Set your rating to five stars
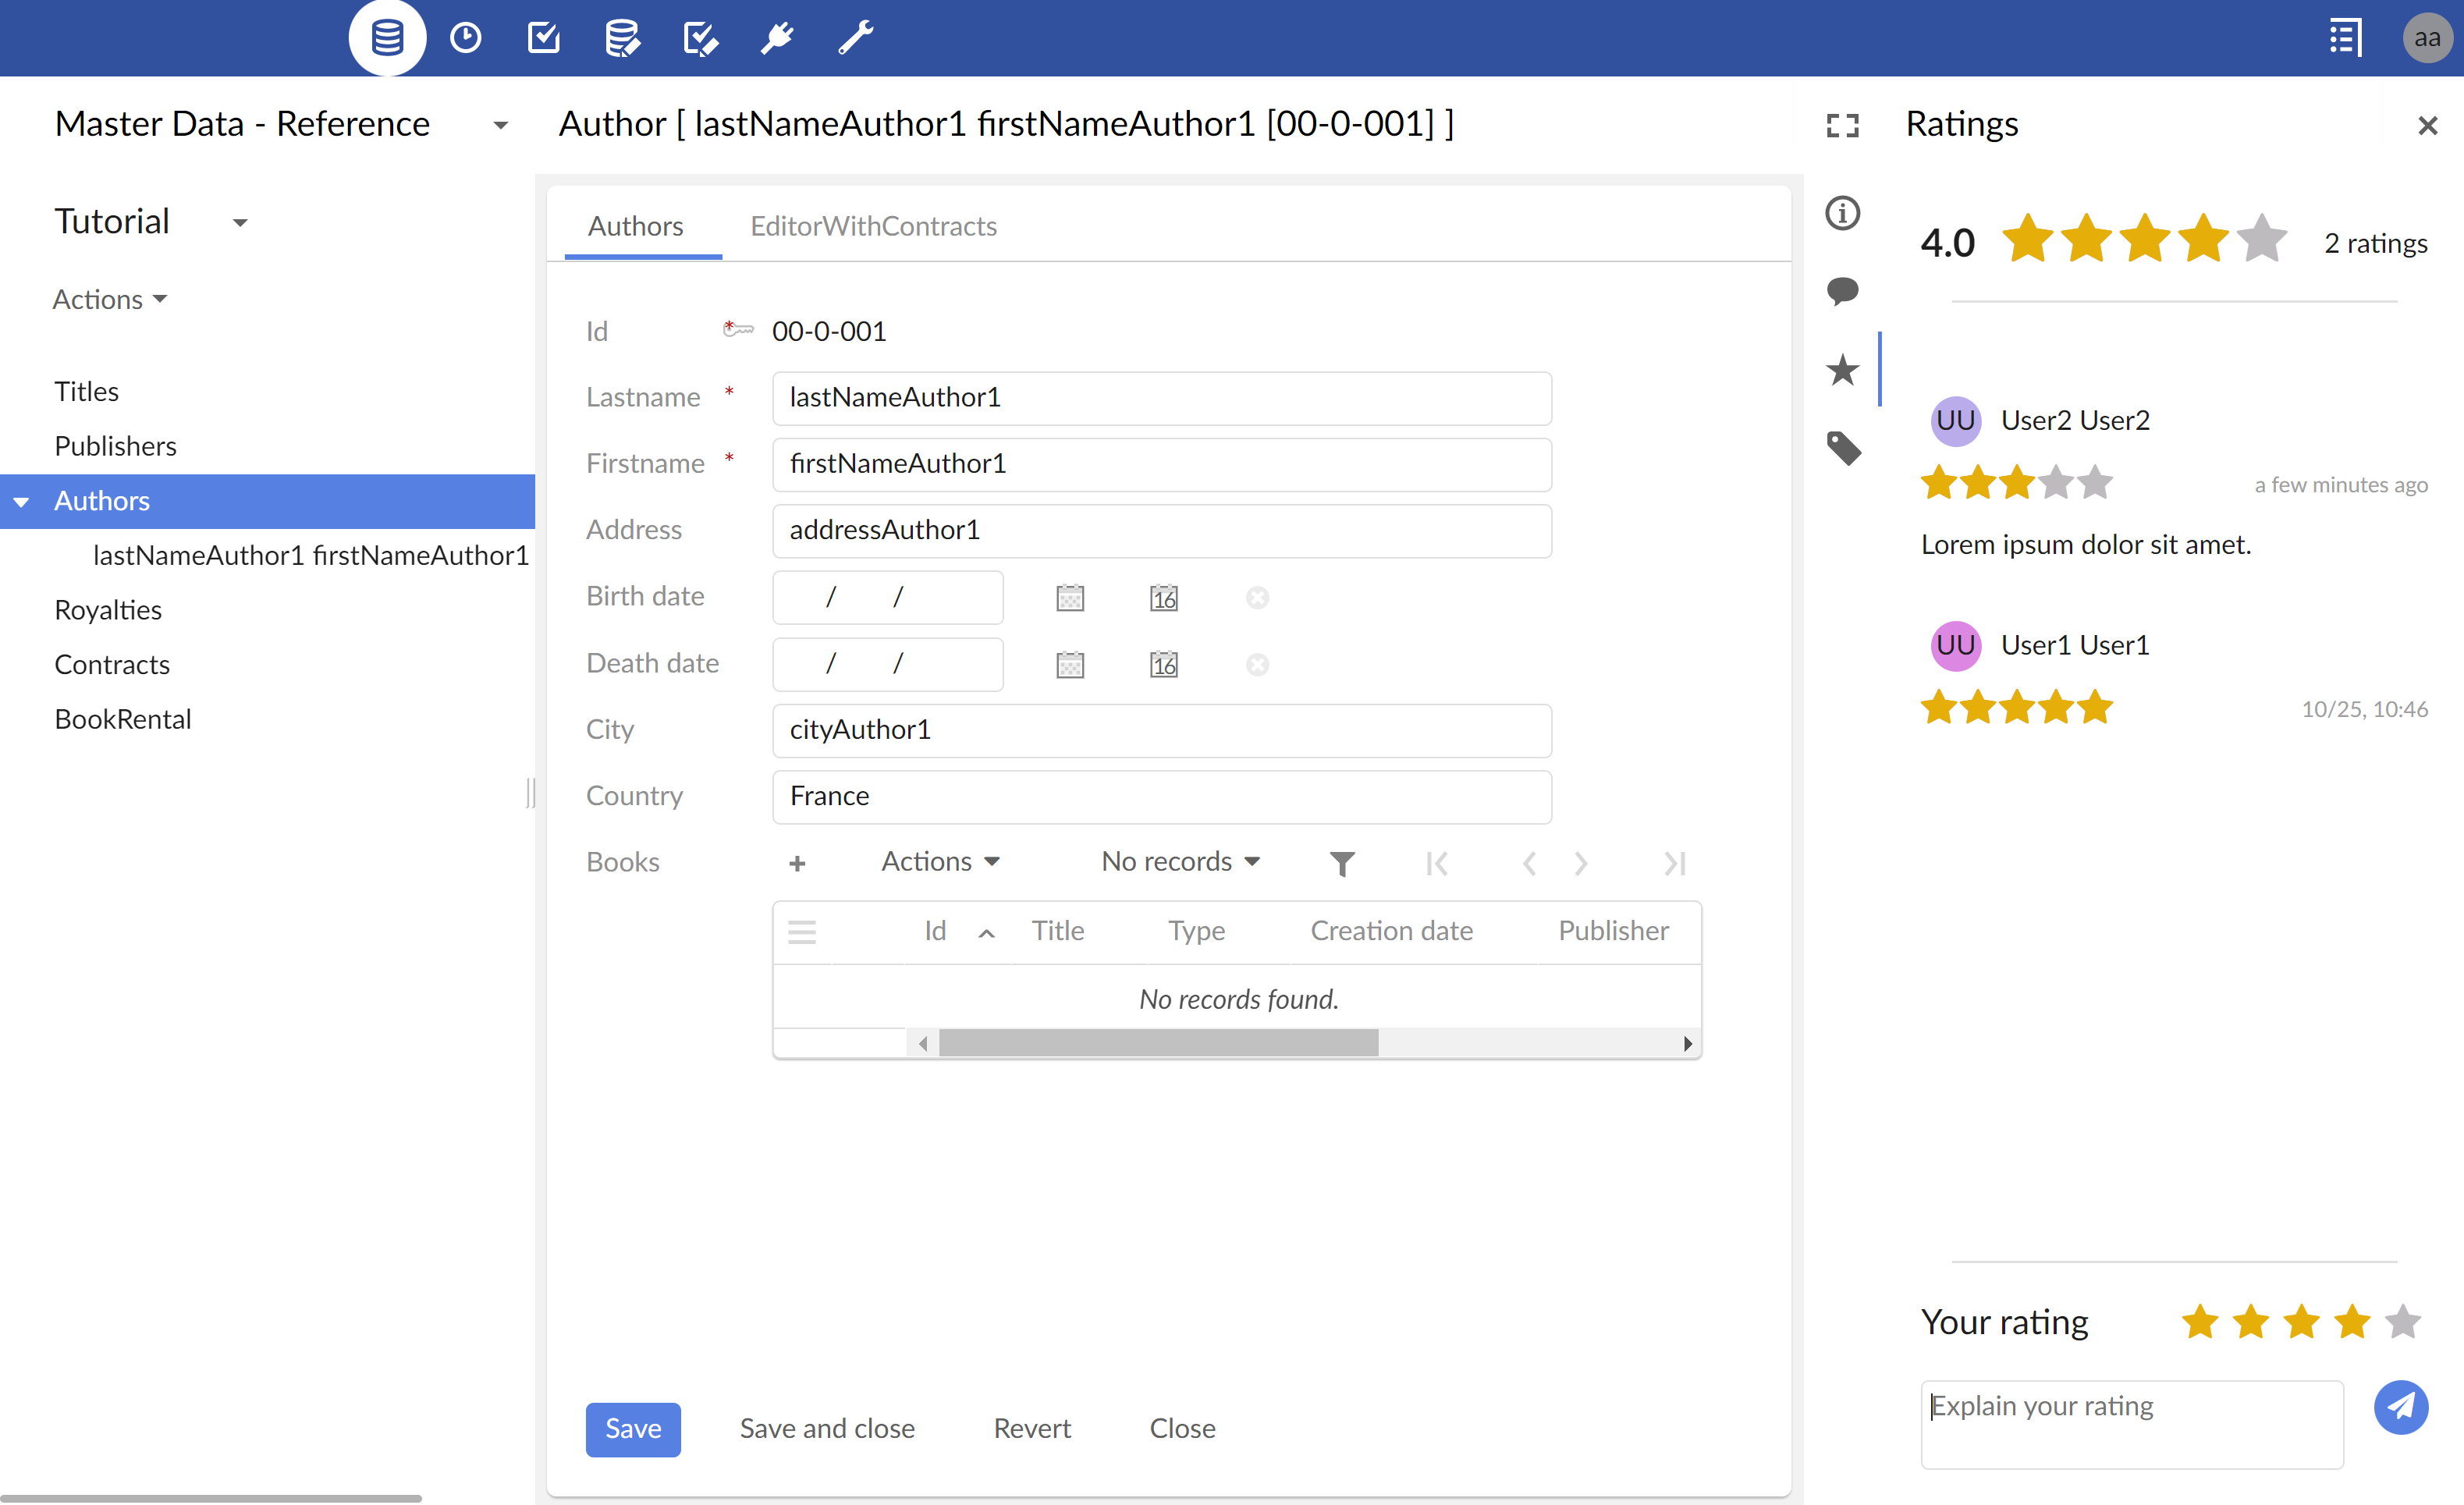The image size is (2464, 1505). 2402,1322
